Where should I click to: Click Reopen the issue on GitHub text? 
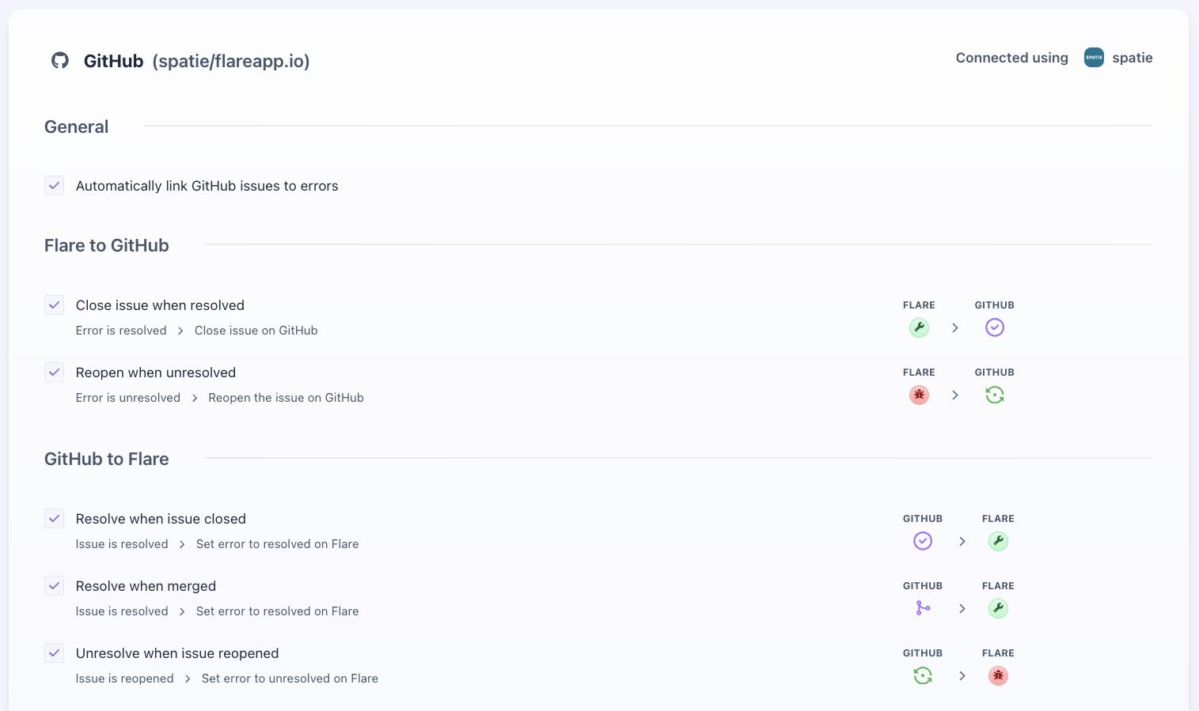coord(286,398)
